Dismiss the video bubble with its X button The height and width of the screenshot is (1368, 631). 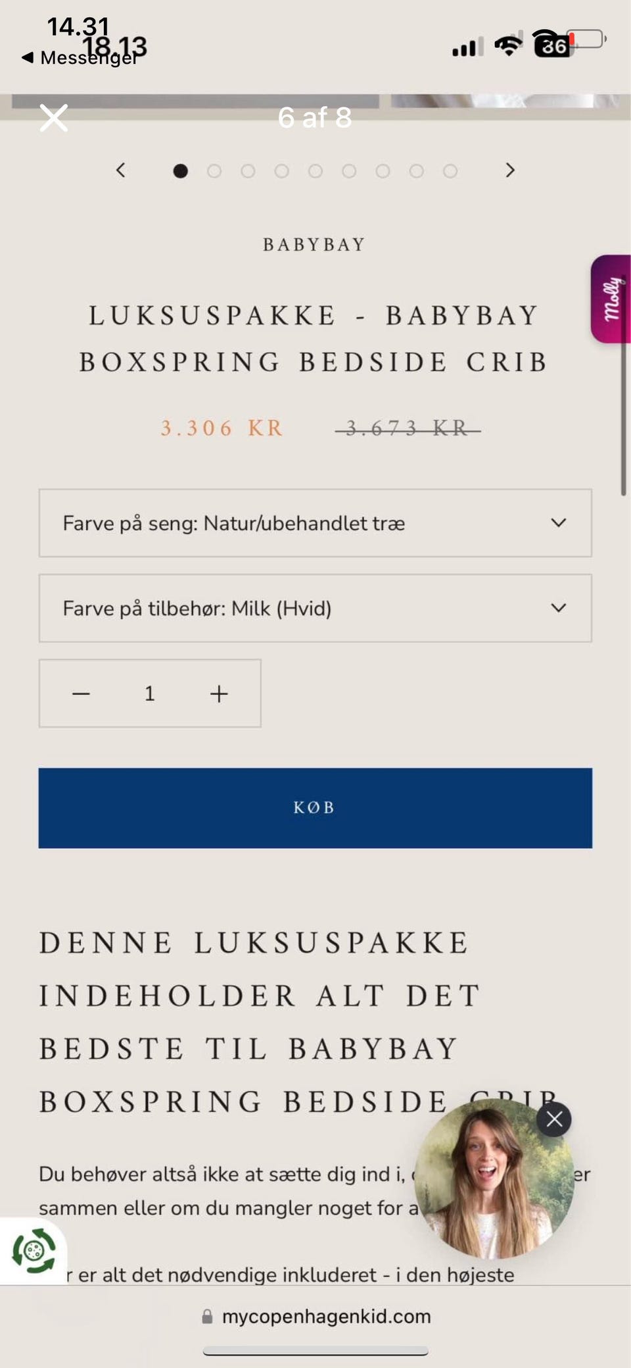(554, 1119)
